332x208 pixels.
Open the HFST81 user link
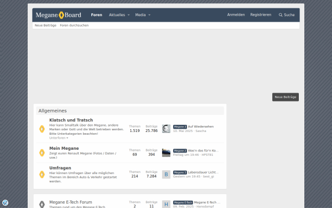[207, 155]
